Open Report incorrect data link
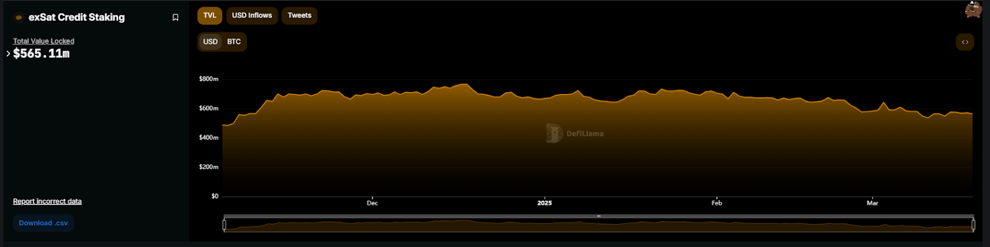The height and width of the screenshot is (247, 990). [x=47, y=201]
